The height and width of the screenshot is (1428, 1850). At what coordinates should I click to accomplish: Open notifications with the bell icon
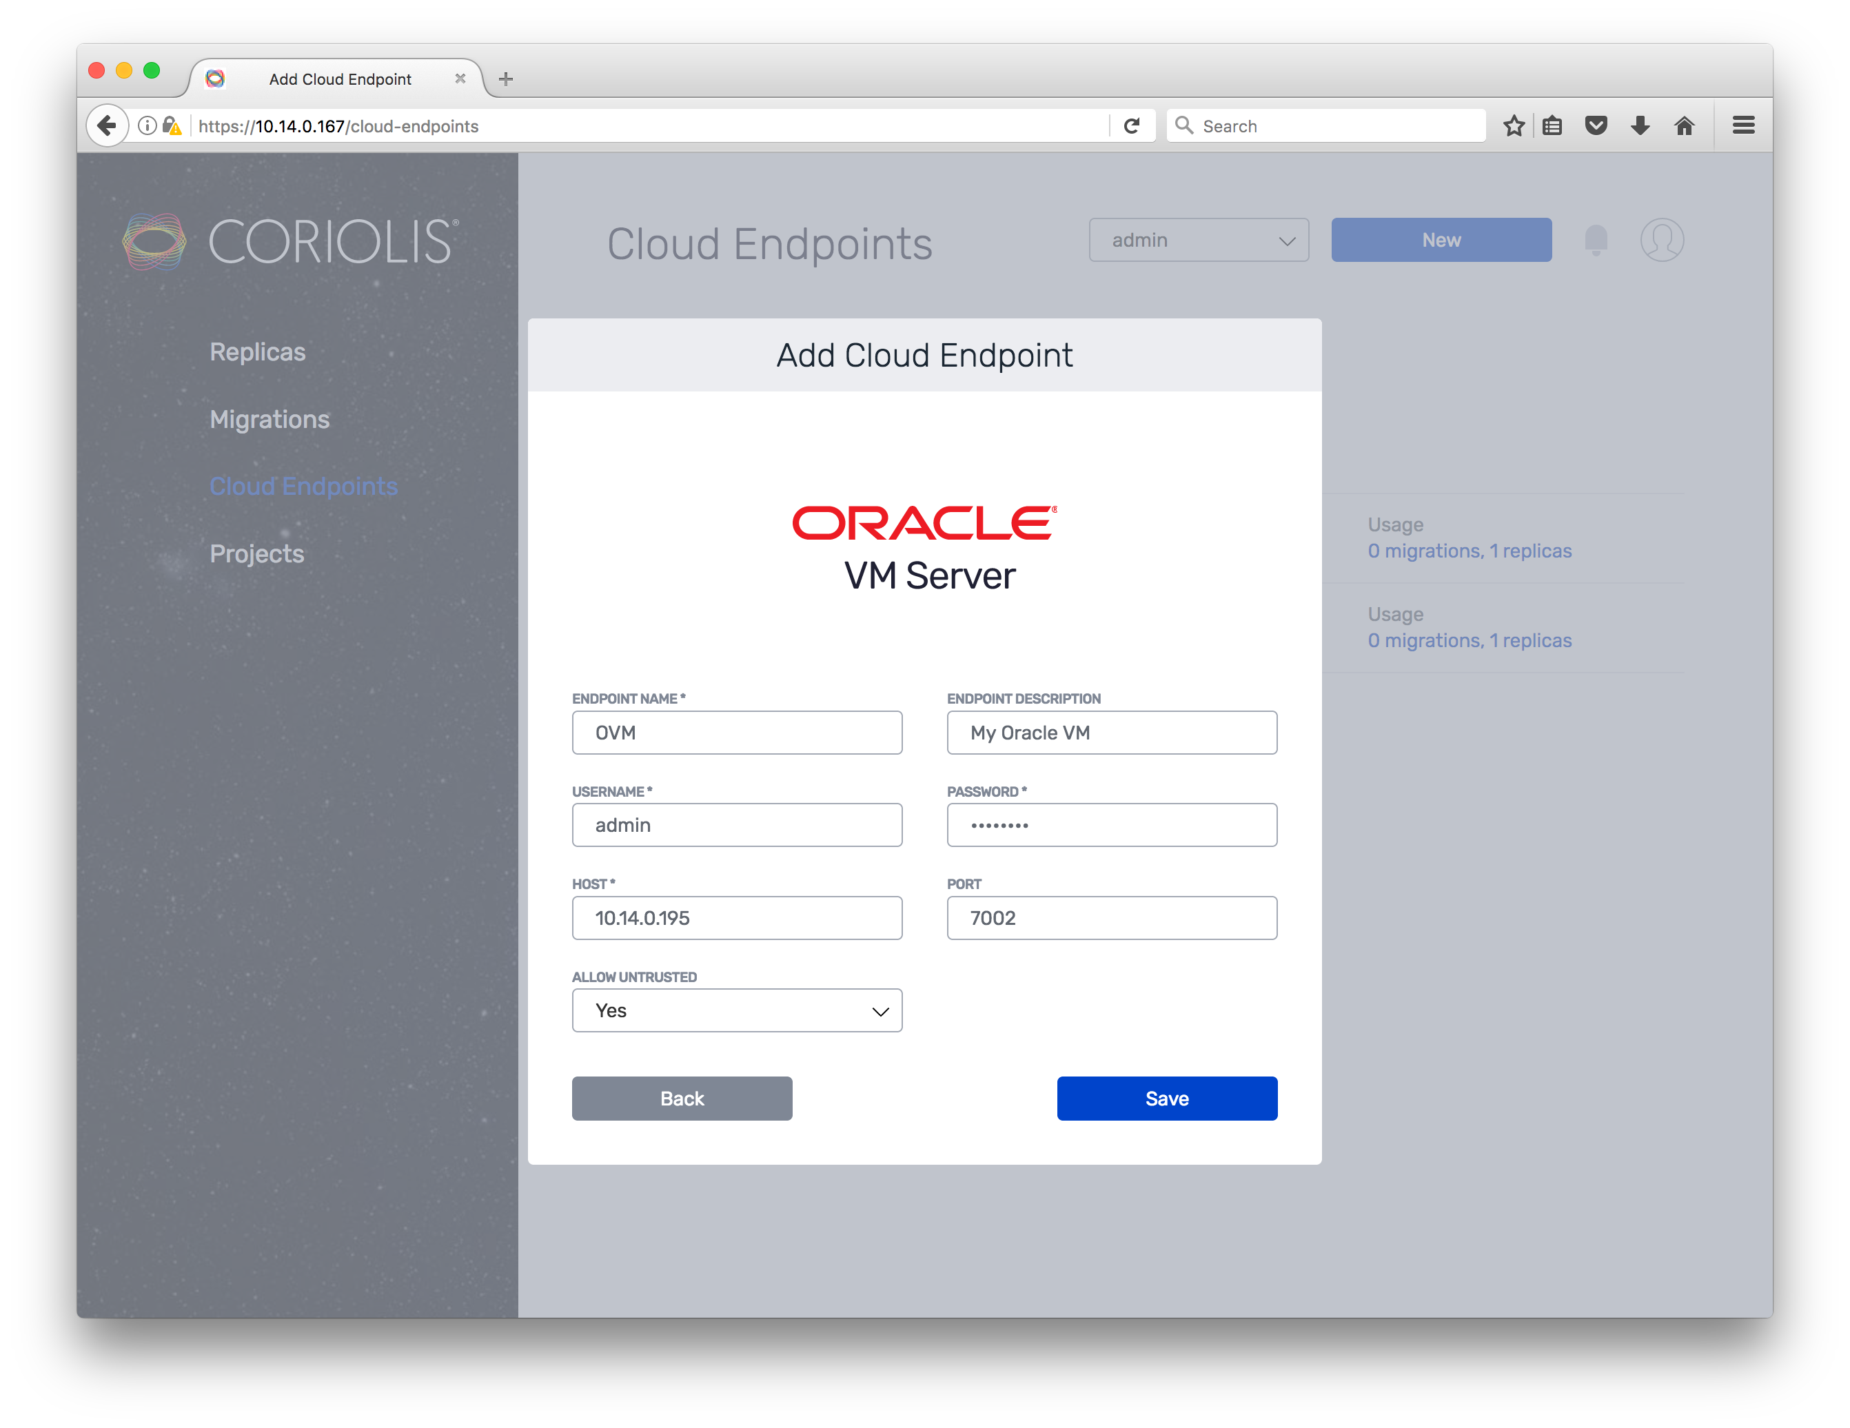tap(1596, 240)
